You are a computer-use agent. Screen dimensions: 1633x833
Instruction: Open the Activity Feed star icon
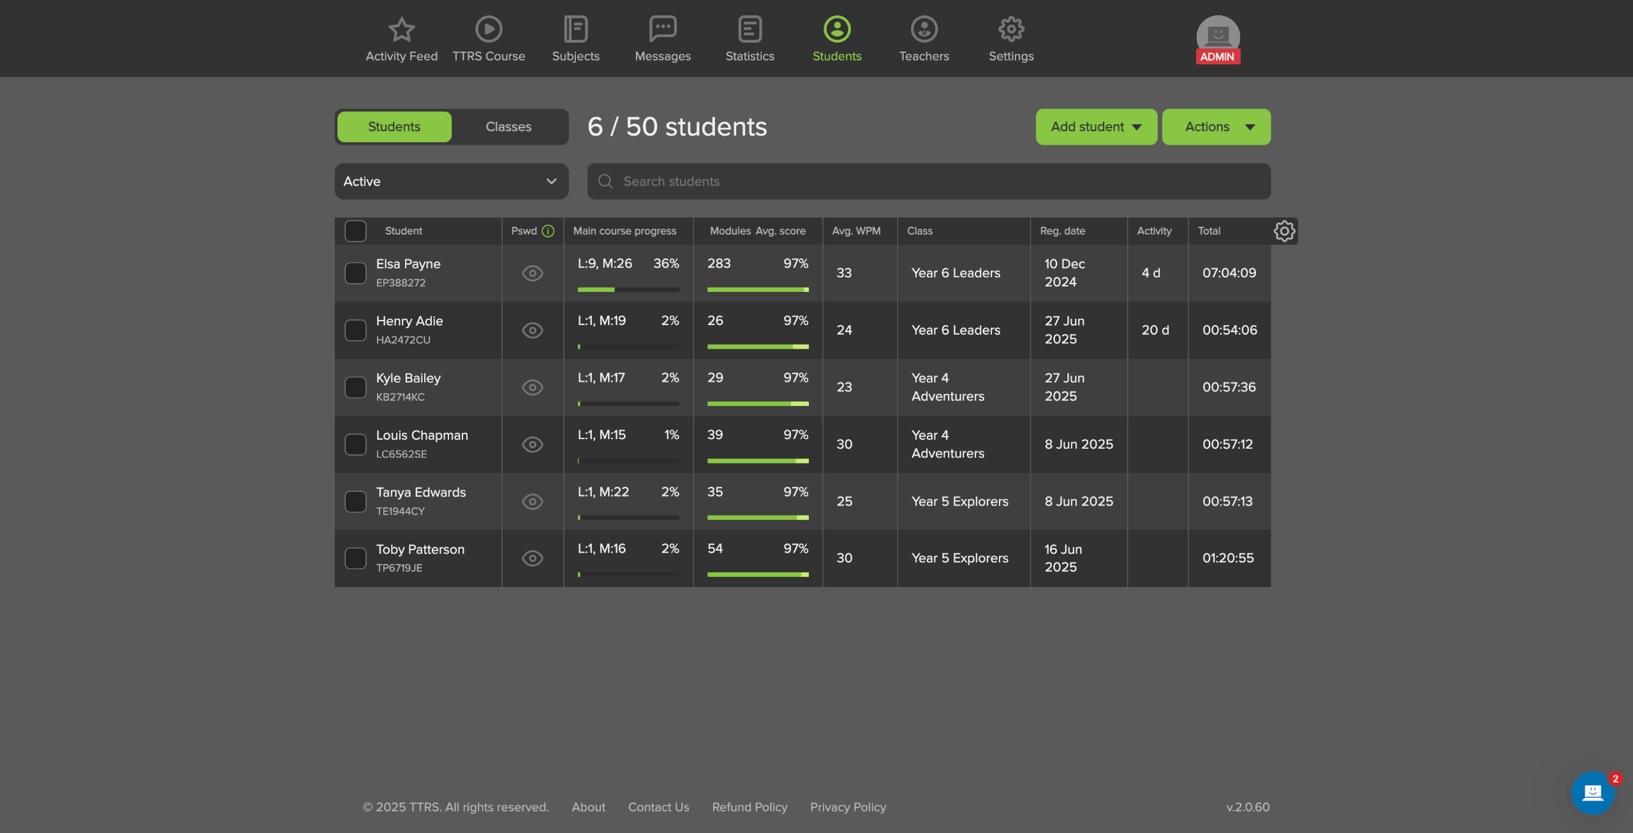click(x=401, y=29)
